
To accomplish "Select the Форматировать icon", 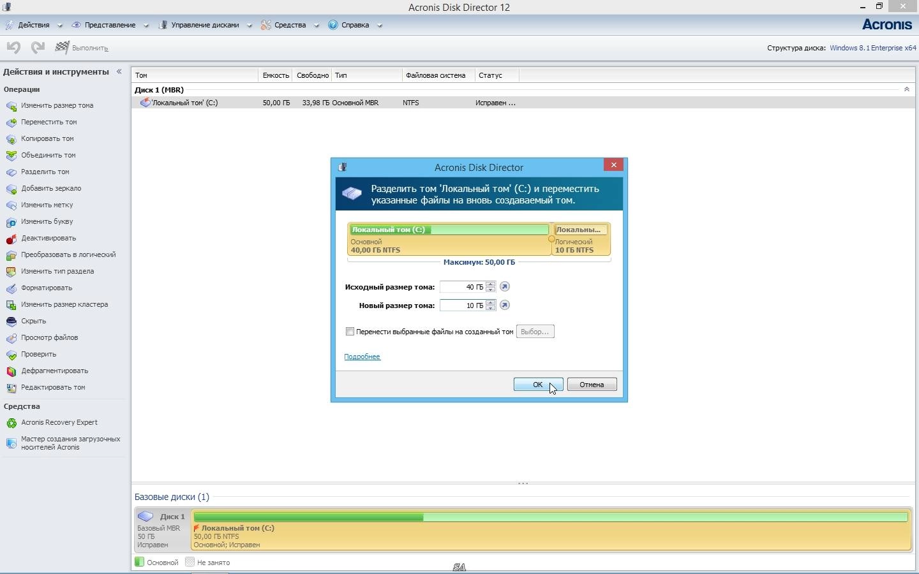I will click(x=11, y=288).
